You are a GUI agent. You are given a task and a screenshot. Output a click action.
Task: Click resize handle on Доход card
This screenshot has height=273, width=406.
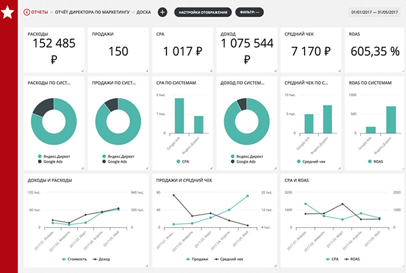point(276,71)
